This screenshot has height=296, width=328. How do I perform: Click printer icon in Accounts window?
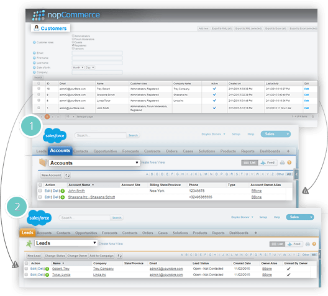point(283,163)
